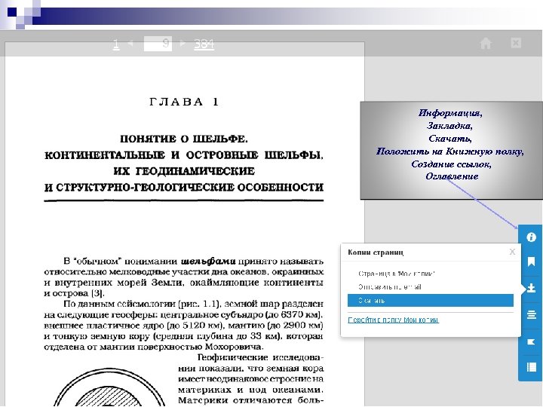Viewport: 543px width, 407px height.
Task: Add a bookmark using the bookmark icon
Action: (531, 262)
